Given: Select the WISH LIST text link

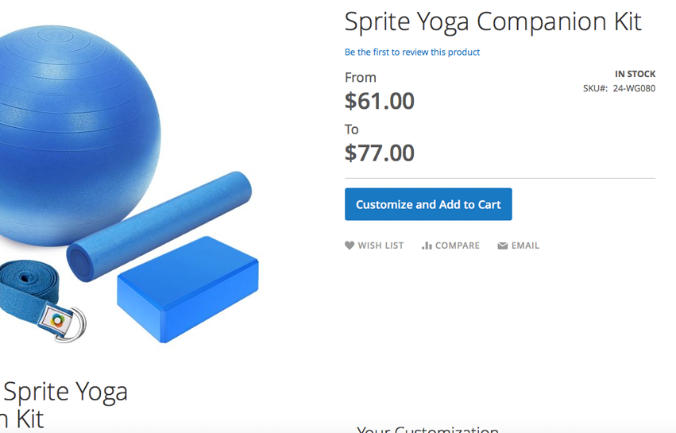Looking at the screenshot, I should 380,245.
